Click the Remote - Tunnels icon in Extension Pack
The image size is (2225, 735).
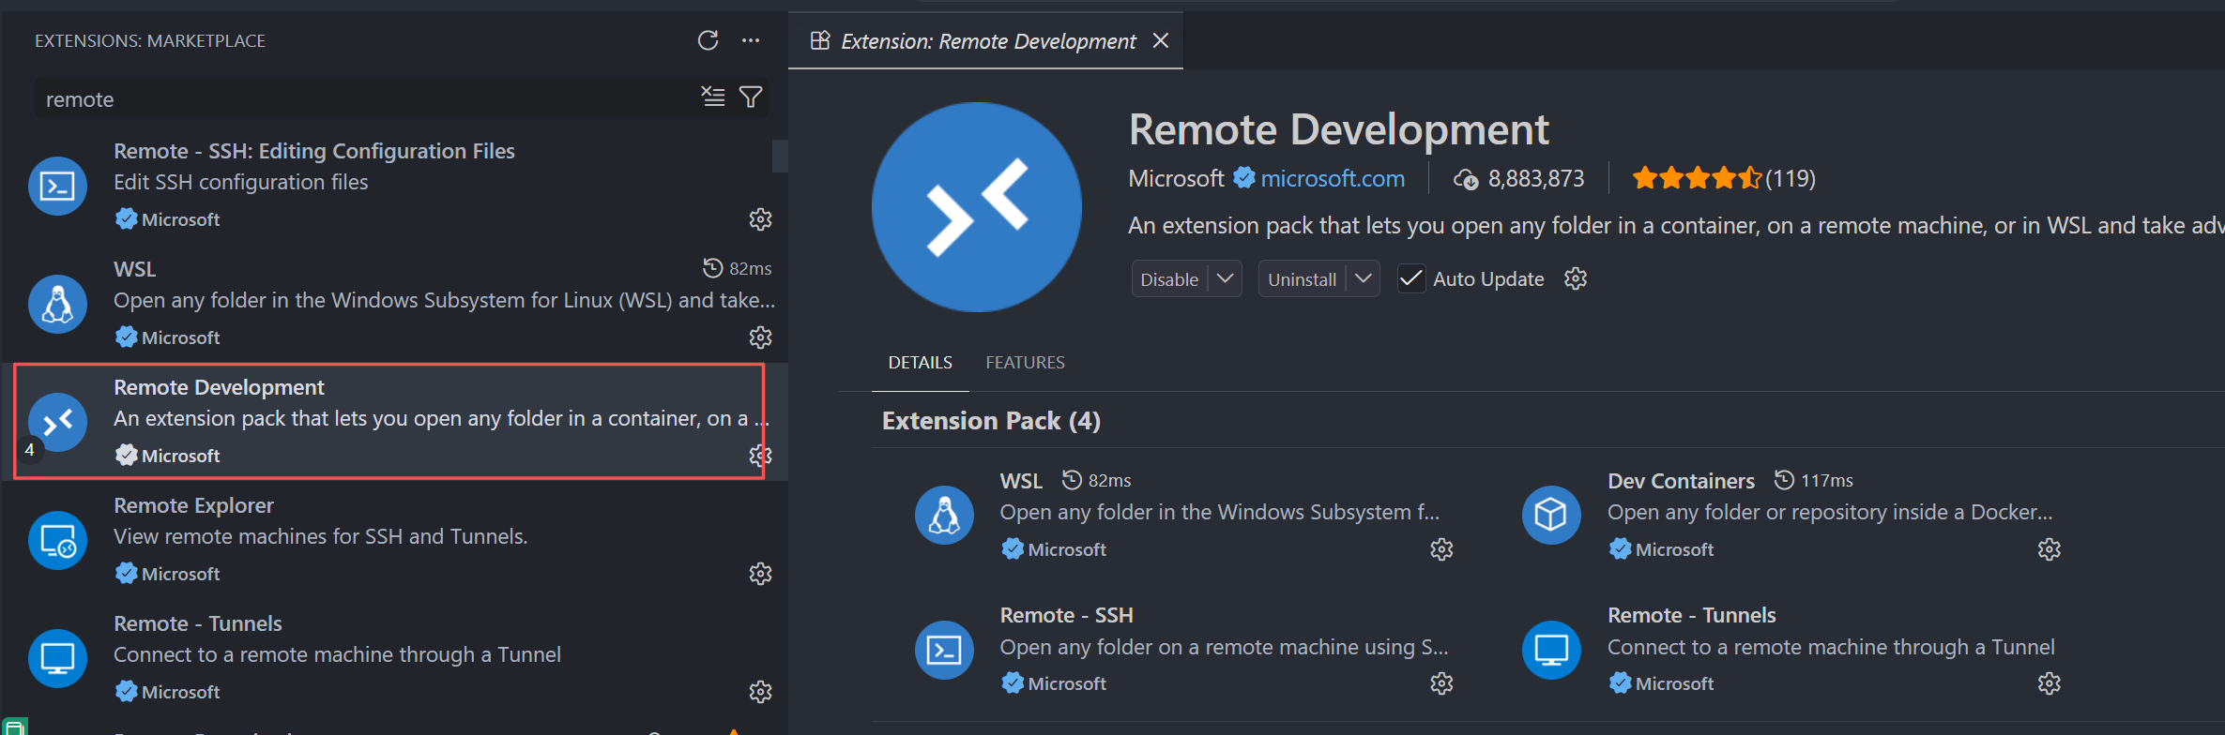pos(1551,650)
